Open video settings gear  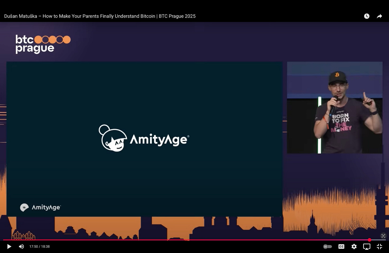tap(354, 247)
